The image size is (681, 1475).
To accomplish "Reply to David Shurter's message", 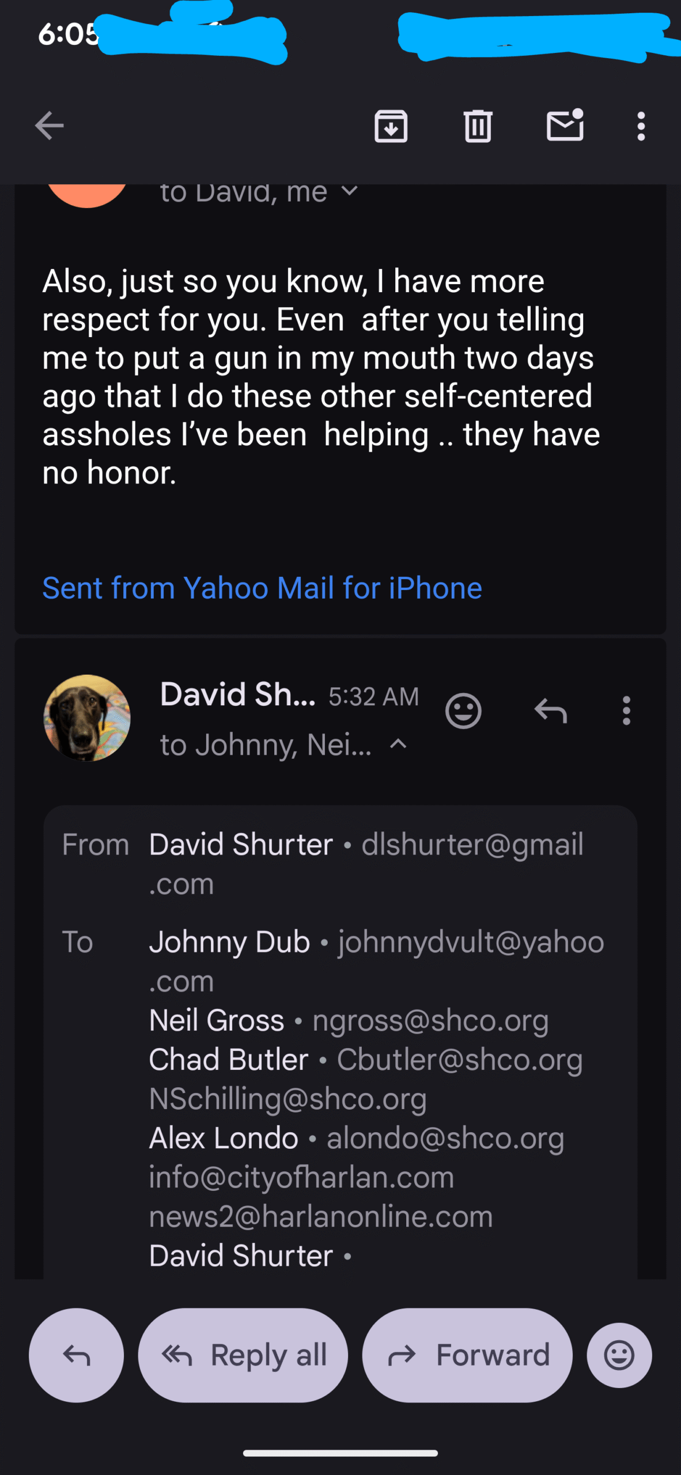I will coord(550,711).
